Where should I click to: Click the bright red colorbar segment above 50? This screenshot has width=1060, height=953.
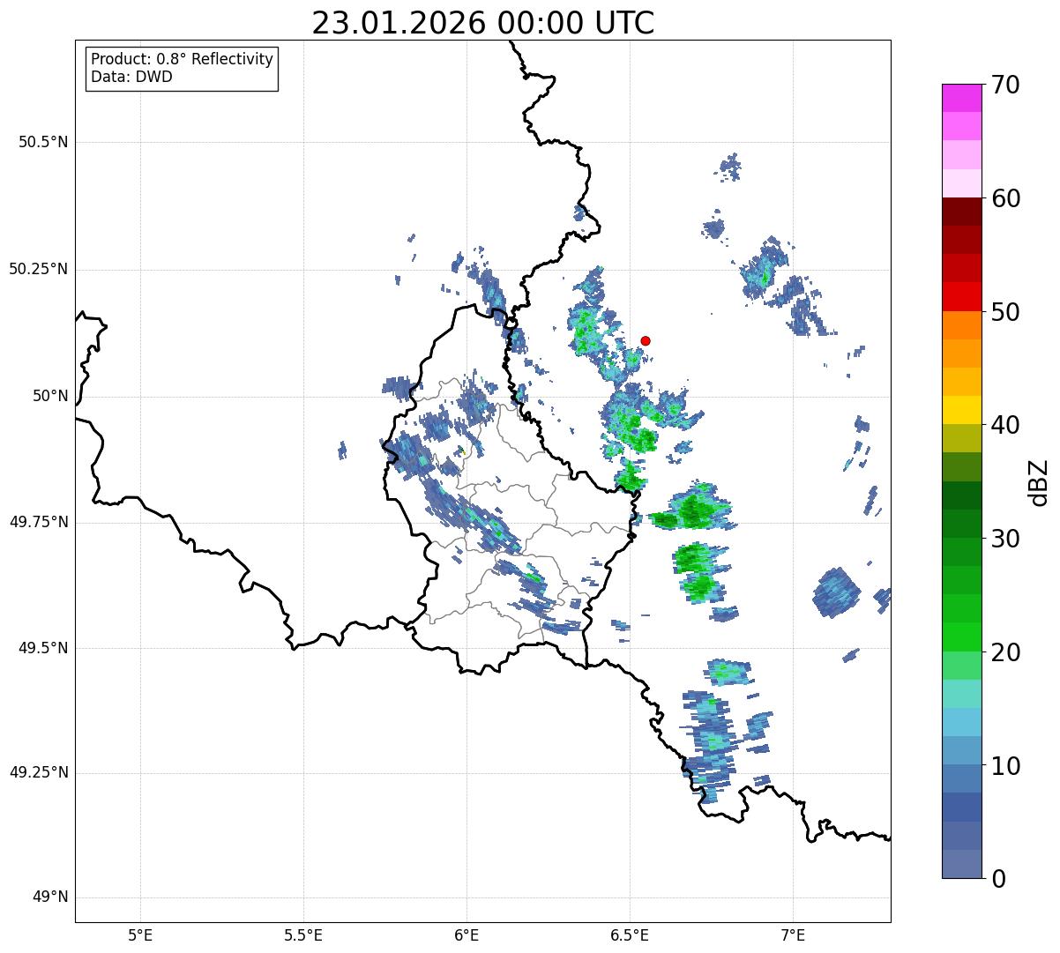[961, 297]
